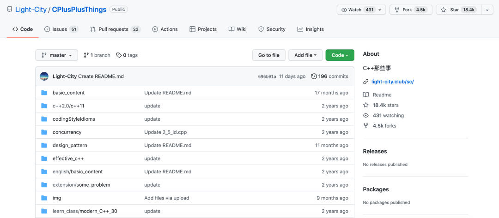Click the tag icon beside 0 tags

[x=119, y=55]
